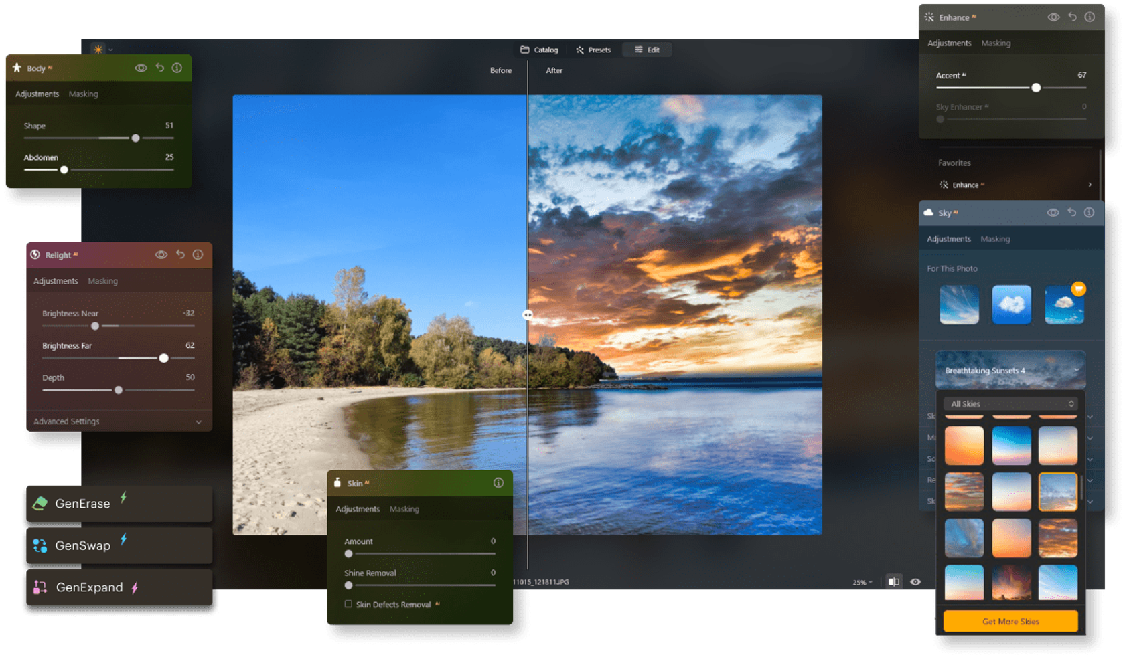Open the Masking tab in Sky panel

coord(995,238)
